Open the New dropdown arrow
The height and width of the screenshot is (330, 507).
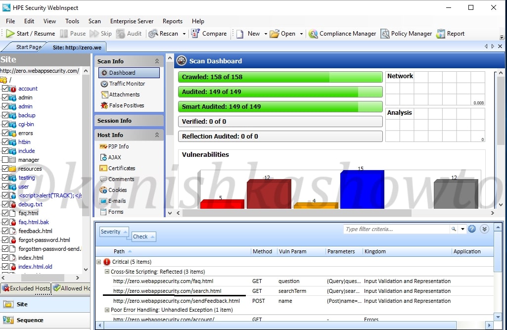266,34
